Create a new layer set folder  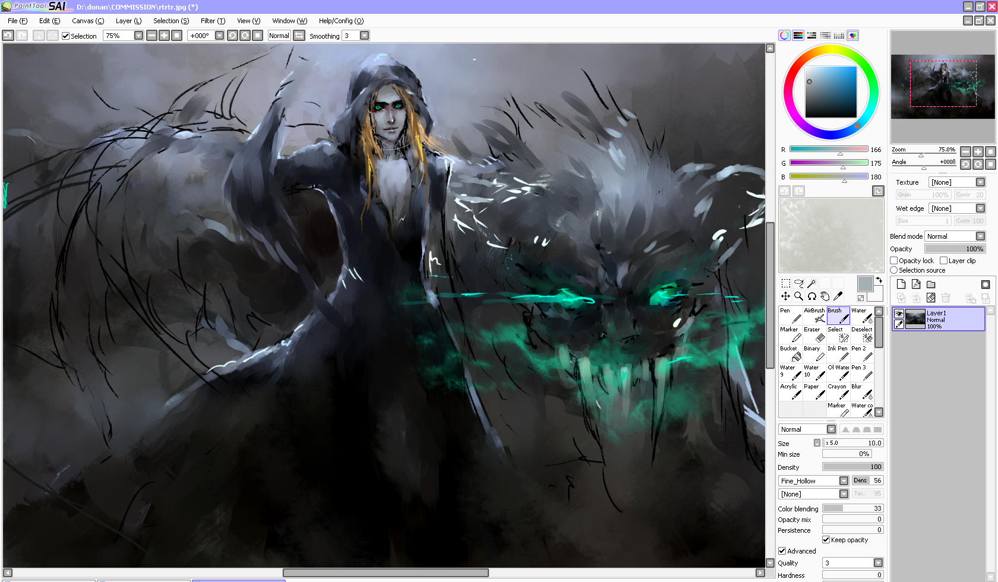click(x=931, y=284)
